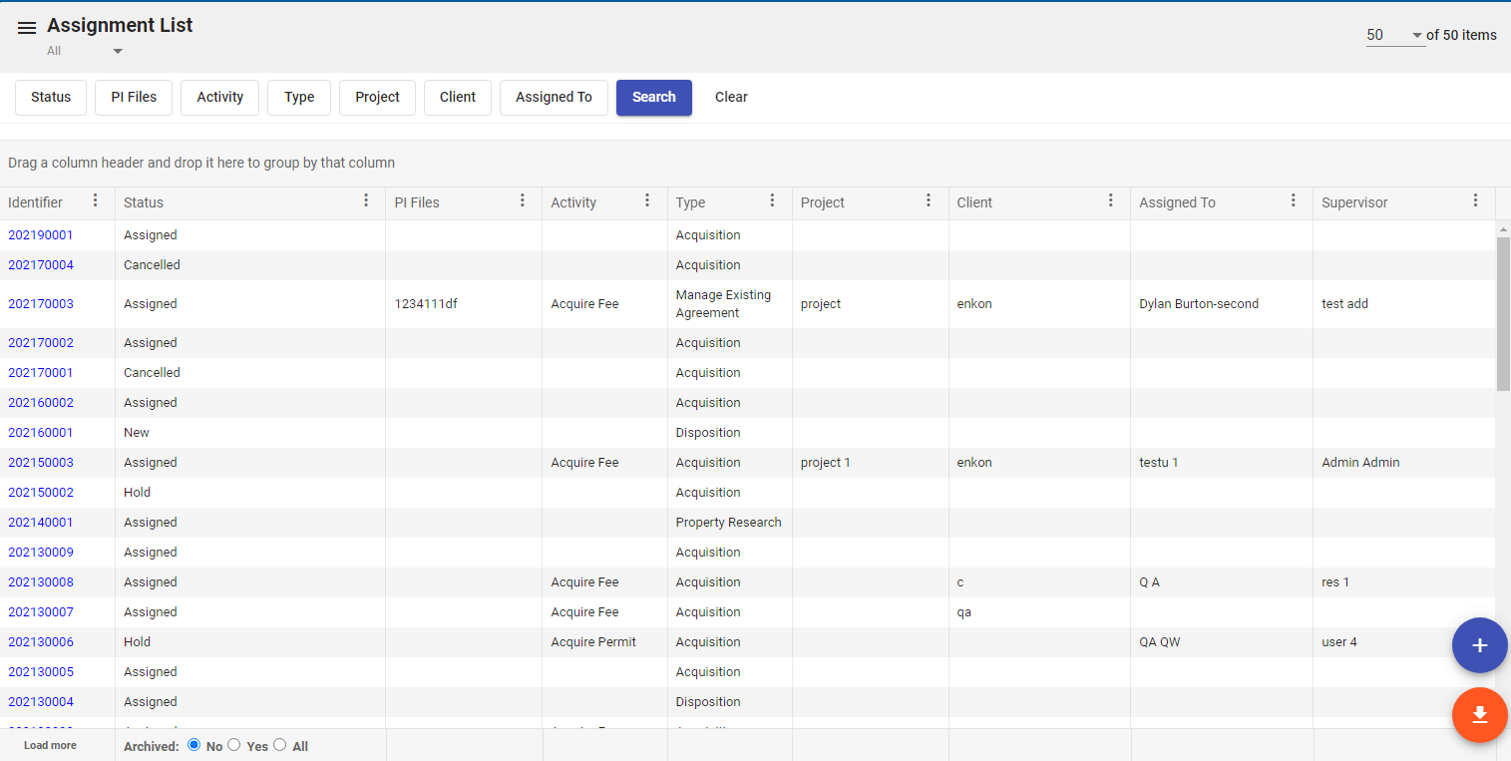The width and height of the screenshot is (1511, 761).
Task: Open the Project filter button
Action: pos(377,97)
